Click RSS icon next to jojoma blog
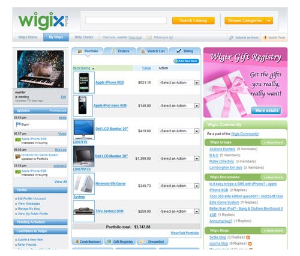 pos(250,244)
